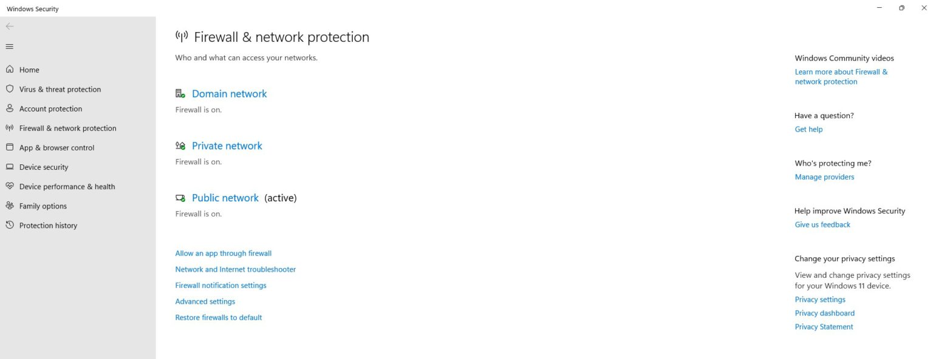Image resolution: width=933 pixels, height=359 pixels.
Task: Launch the Network and Internet troubleshooter
Action: tap(235, 269)
